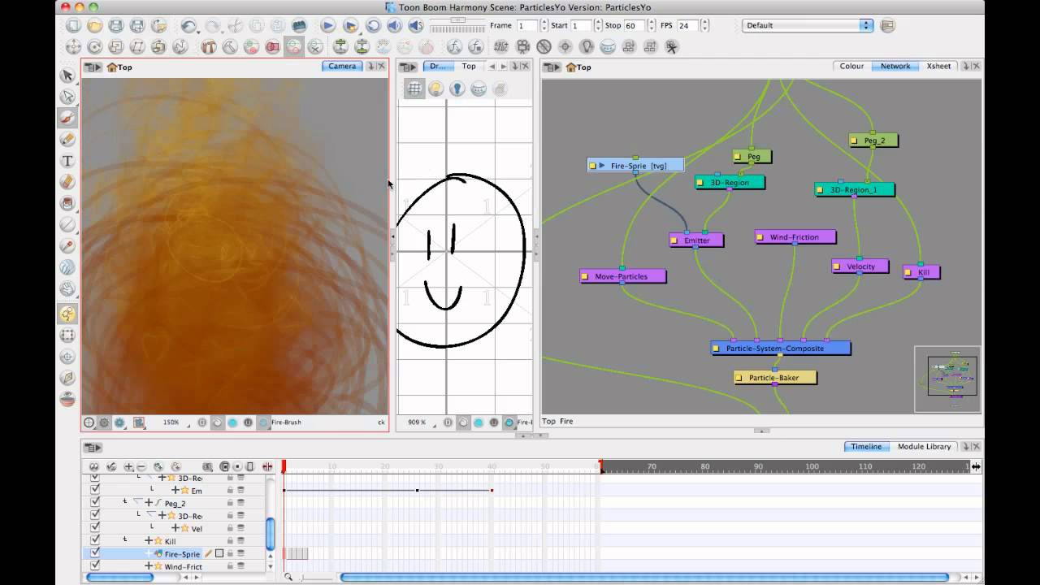1040x585 pixels.
Task: Select the Contour Editor tool
Action: [67, 97]
